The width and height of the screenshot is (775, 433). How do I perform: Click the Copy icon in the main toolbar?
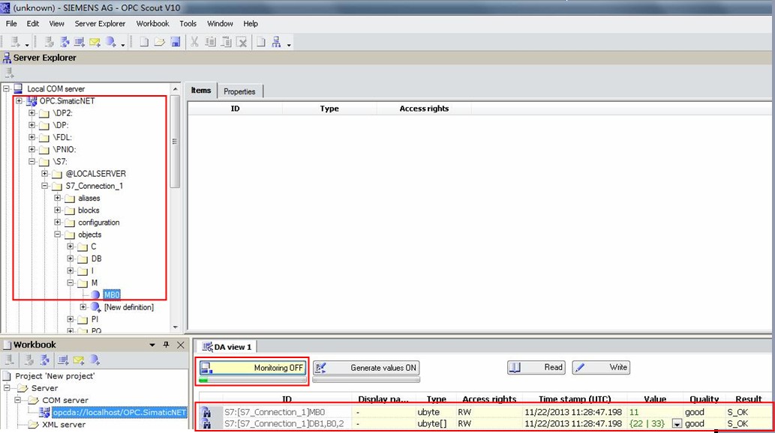(x=211, y=42)
